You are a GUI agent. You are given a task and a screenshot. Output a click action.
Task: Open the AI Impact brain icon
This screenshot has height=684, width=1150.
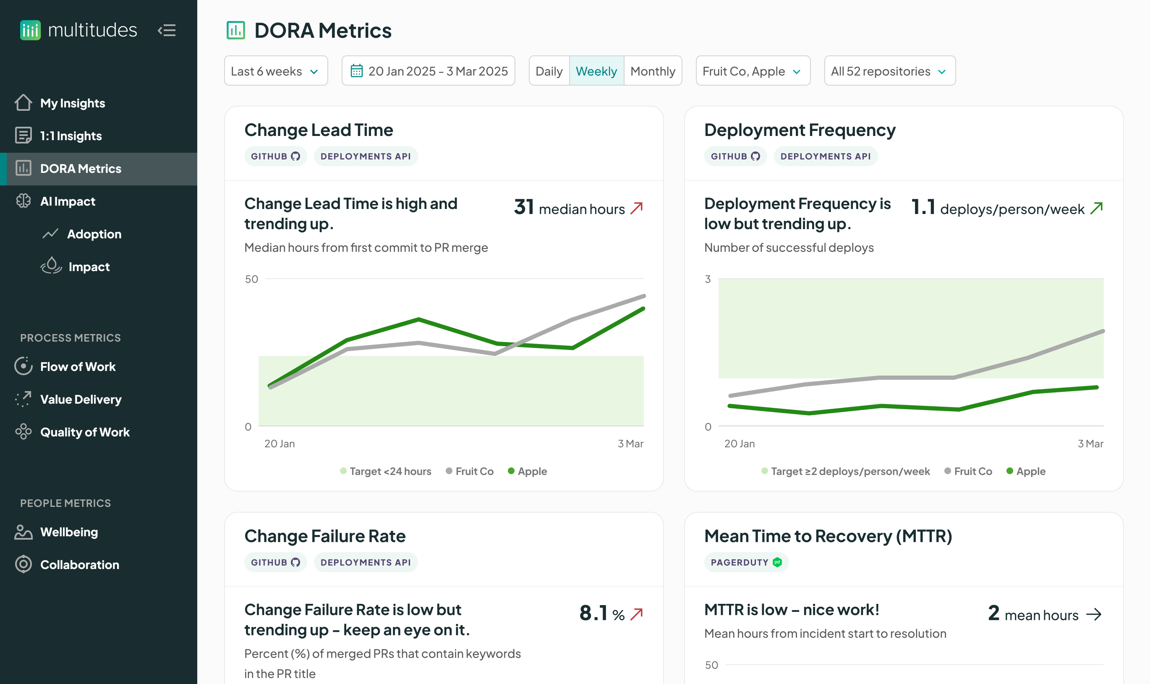(x=23, y=201)
